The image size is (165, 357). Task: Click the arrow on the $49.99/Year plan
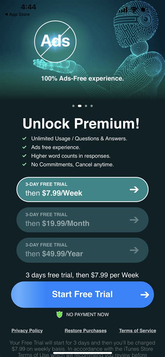(x=134, y=250)
